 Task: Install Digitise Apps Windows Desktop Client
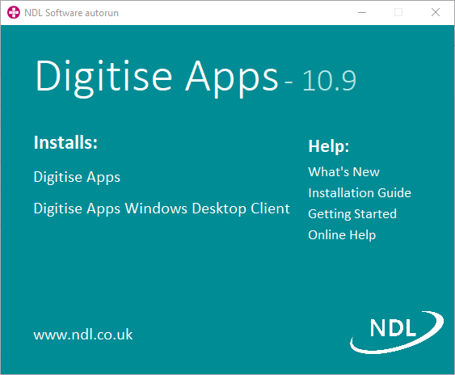pyautogui.click(x=162, y=209)
